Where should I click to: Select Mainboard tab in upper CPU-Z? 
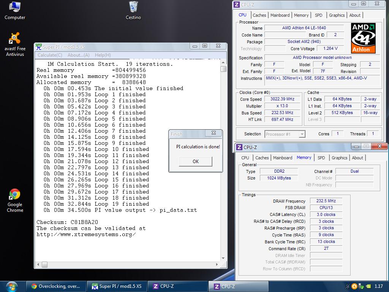click(x=280, y=15)
